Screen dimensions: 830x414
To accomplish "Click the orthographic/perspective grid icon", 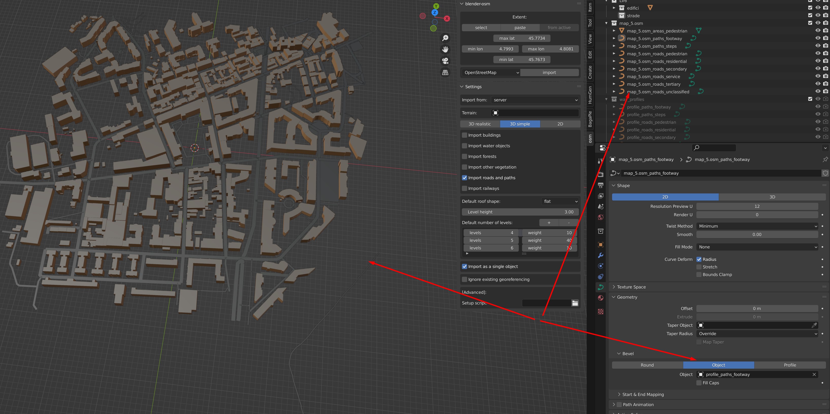I will (445, 72).
